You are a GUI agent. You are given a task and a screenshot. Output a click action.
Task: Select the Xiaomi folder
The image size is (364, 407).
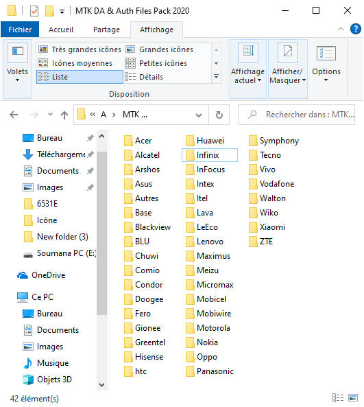[x=267, y=227]
